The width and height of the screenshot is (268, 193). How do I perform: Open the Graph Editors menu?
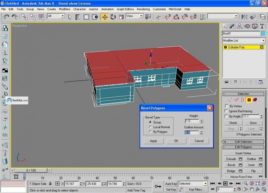click(x=125, y=9)
